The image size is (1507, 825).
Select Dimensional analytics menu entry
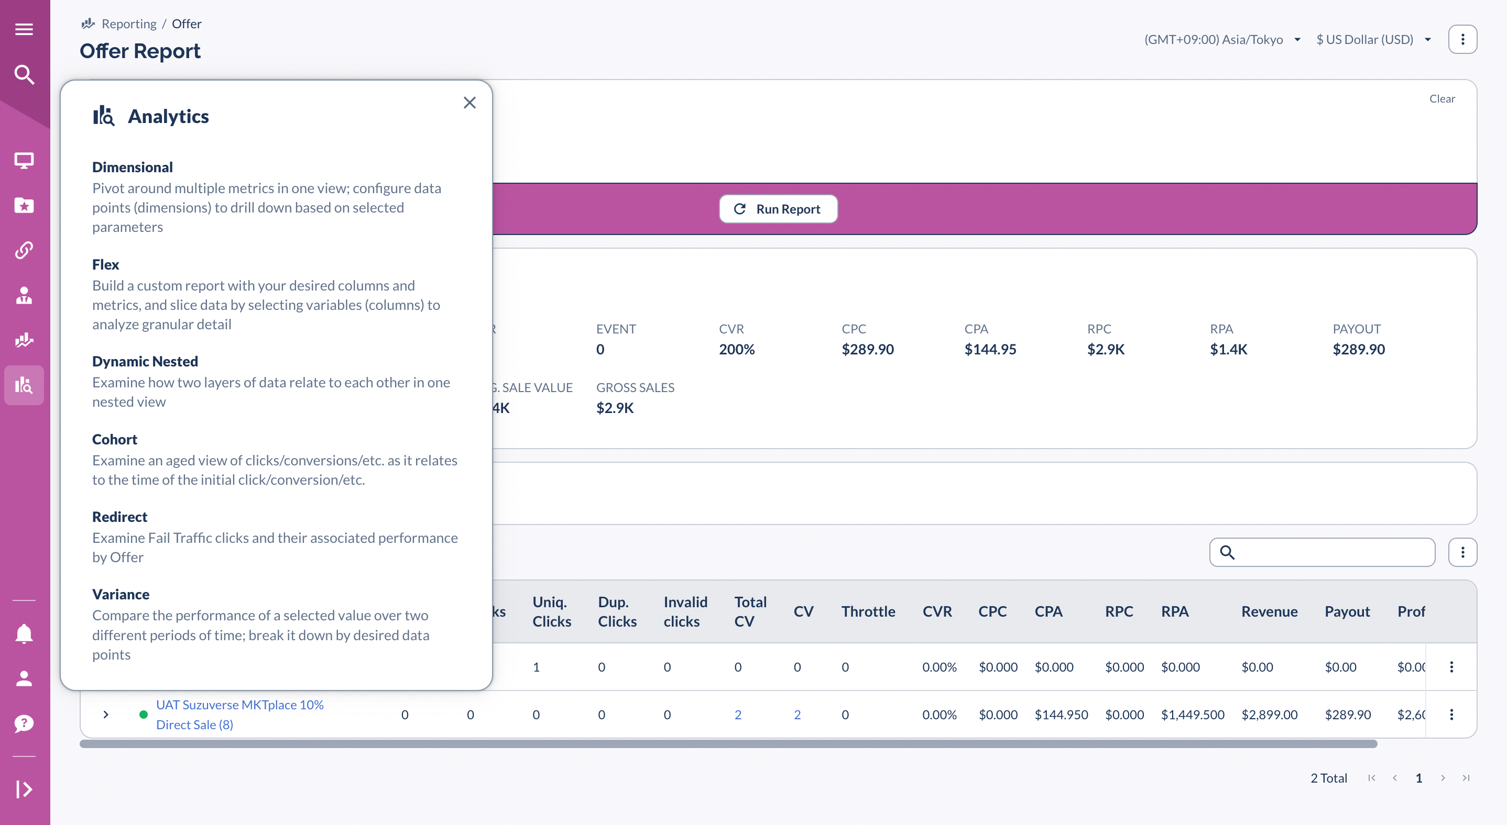pyautogui.click(x=132, y=167)
